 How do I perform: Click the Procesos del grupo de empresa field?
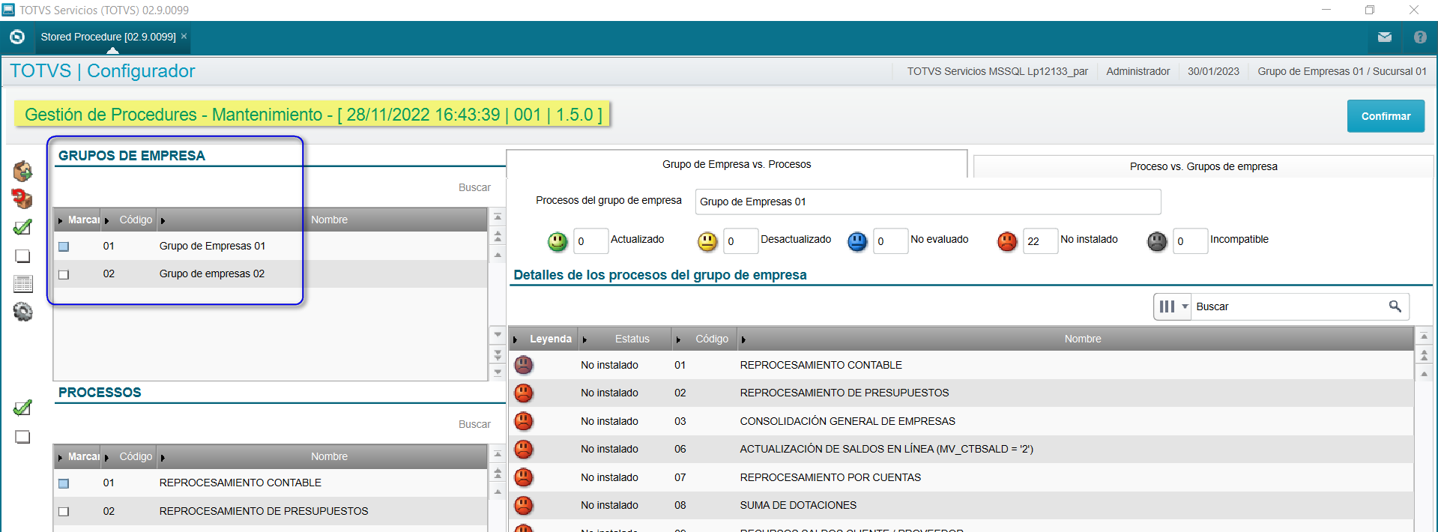(928, 202)
